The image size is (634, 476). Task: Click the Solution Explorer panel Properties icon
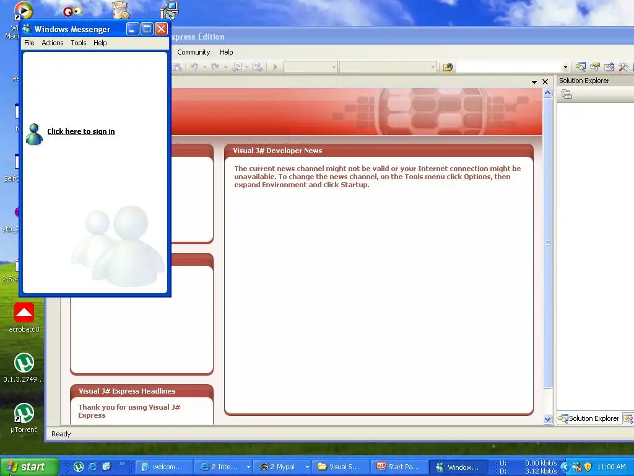point(567,94)
